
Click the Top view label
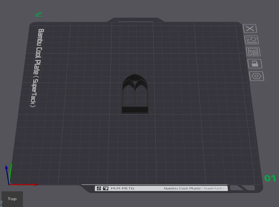[x=12, y=199]
